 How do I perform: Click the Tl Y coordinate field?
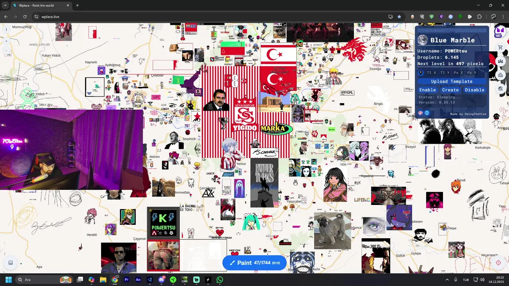pos(445,73)
